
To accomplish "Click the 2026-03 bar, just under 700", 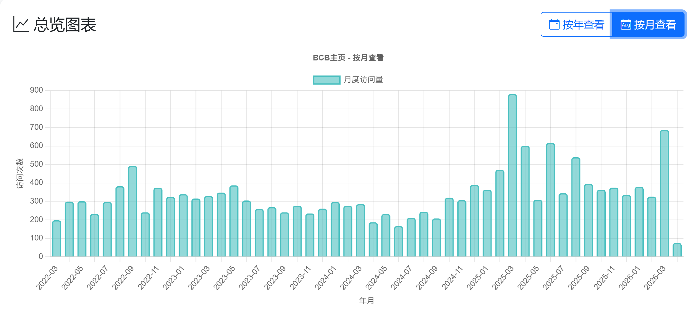I will coord(664,193).
